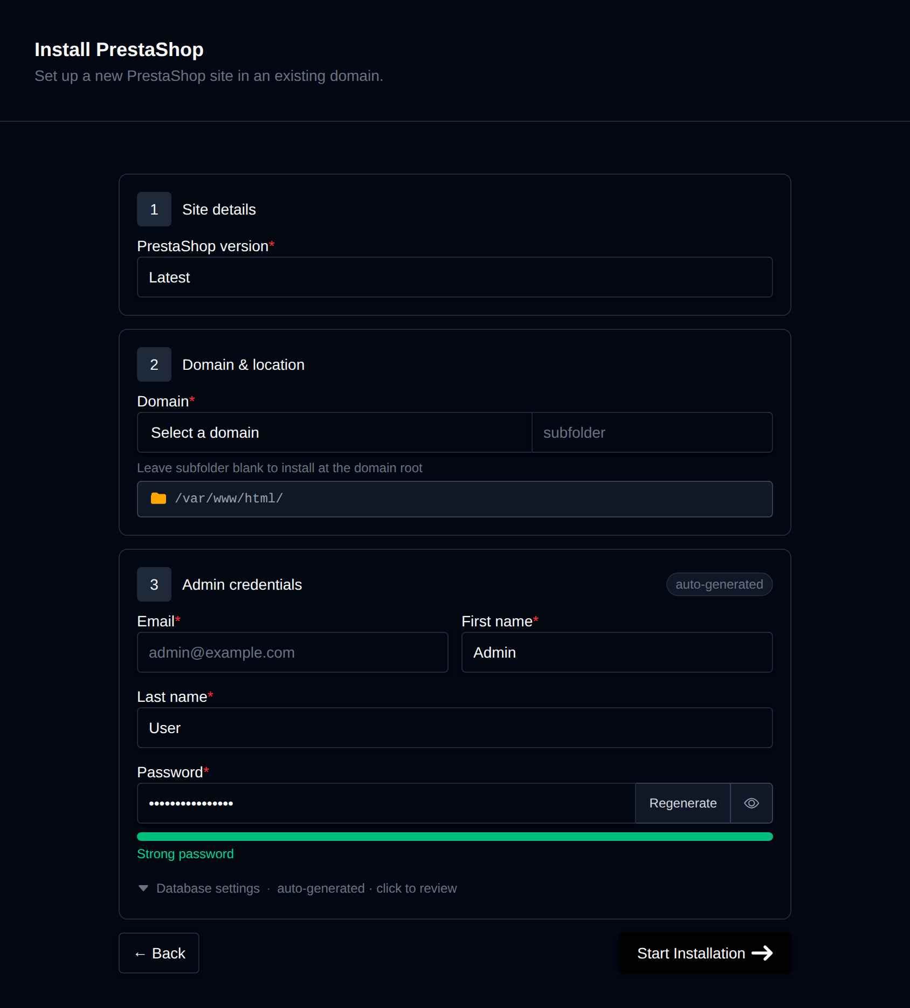Click the green password strength bar
This screenshot has height=1008, width=910.
pos(454,837)
